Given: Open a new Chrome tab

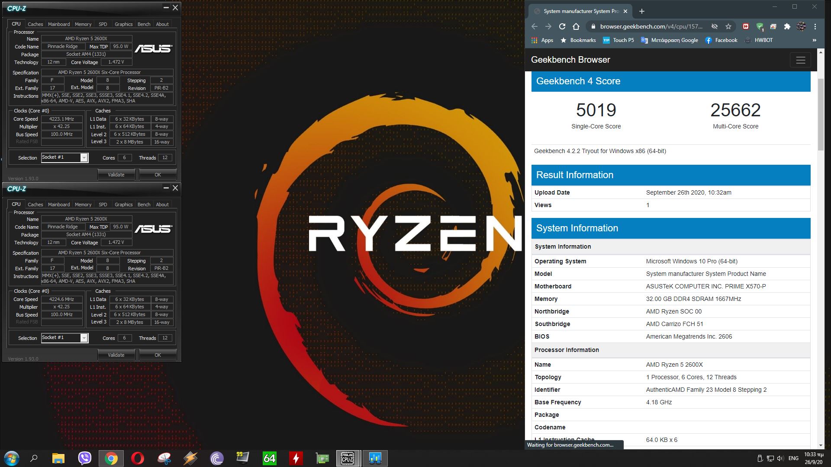Looking at the screenshot, I should (x=642, y=11).
